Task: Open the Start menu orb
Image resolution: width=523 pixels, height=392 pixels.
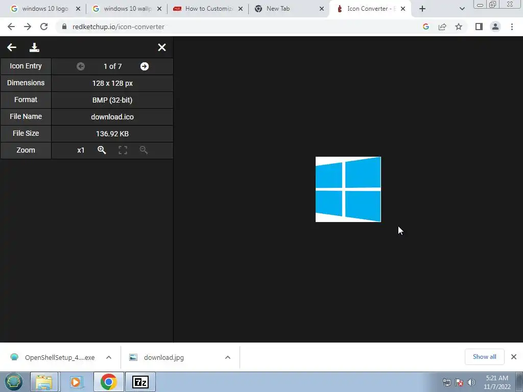Action: click(x=14, y=382)
